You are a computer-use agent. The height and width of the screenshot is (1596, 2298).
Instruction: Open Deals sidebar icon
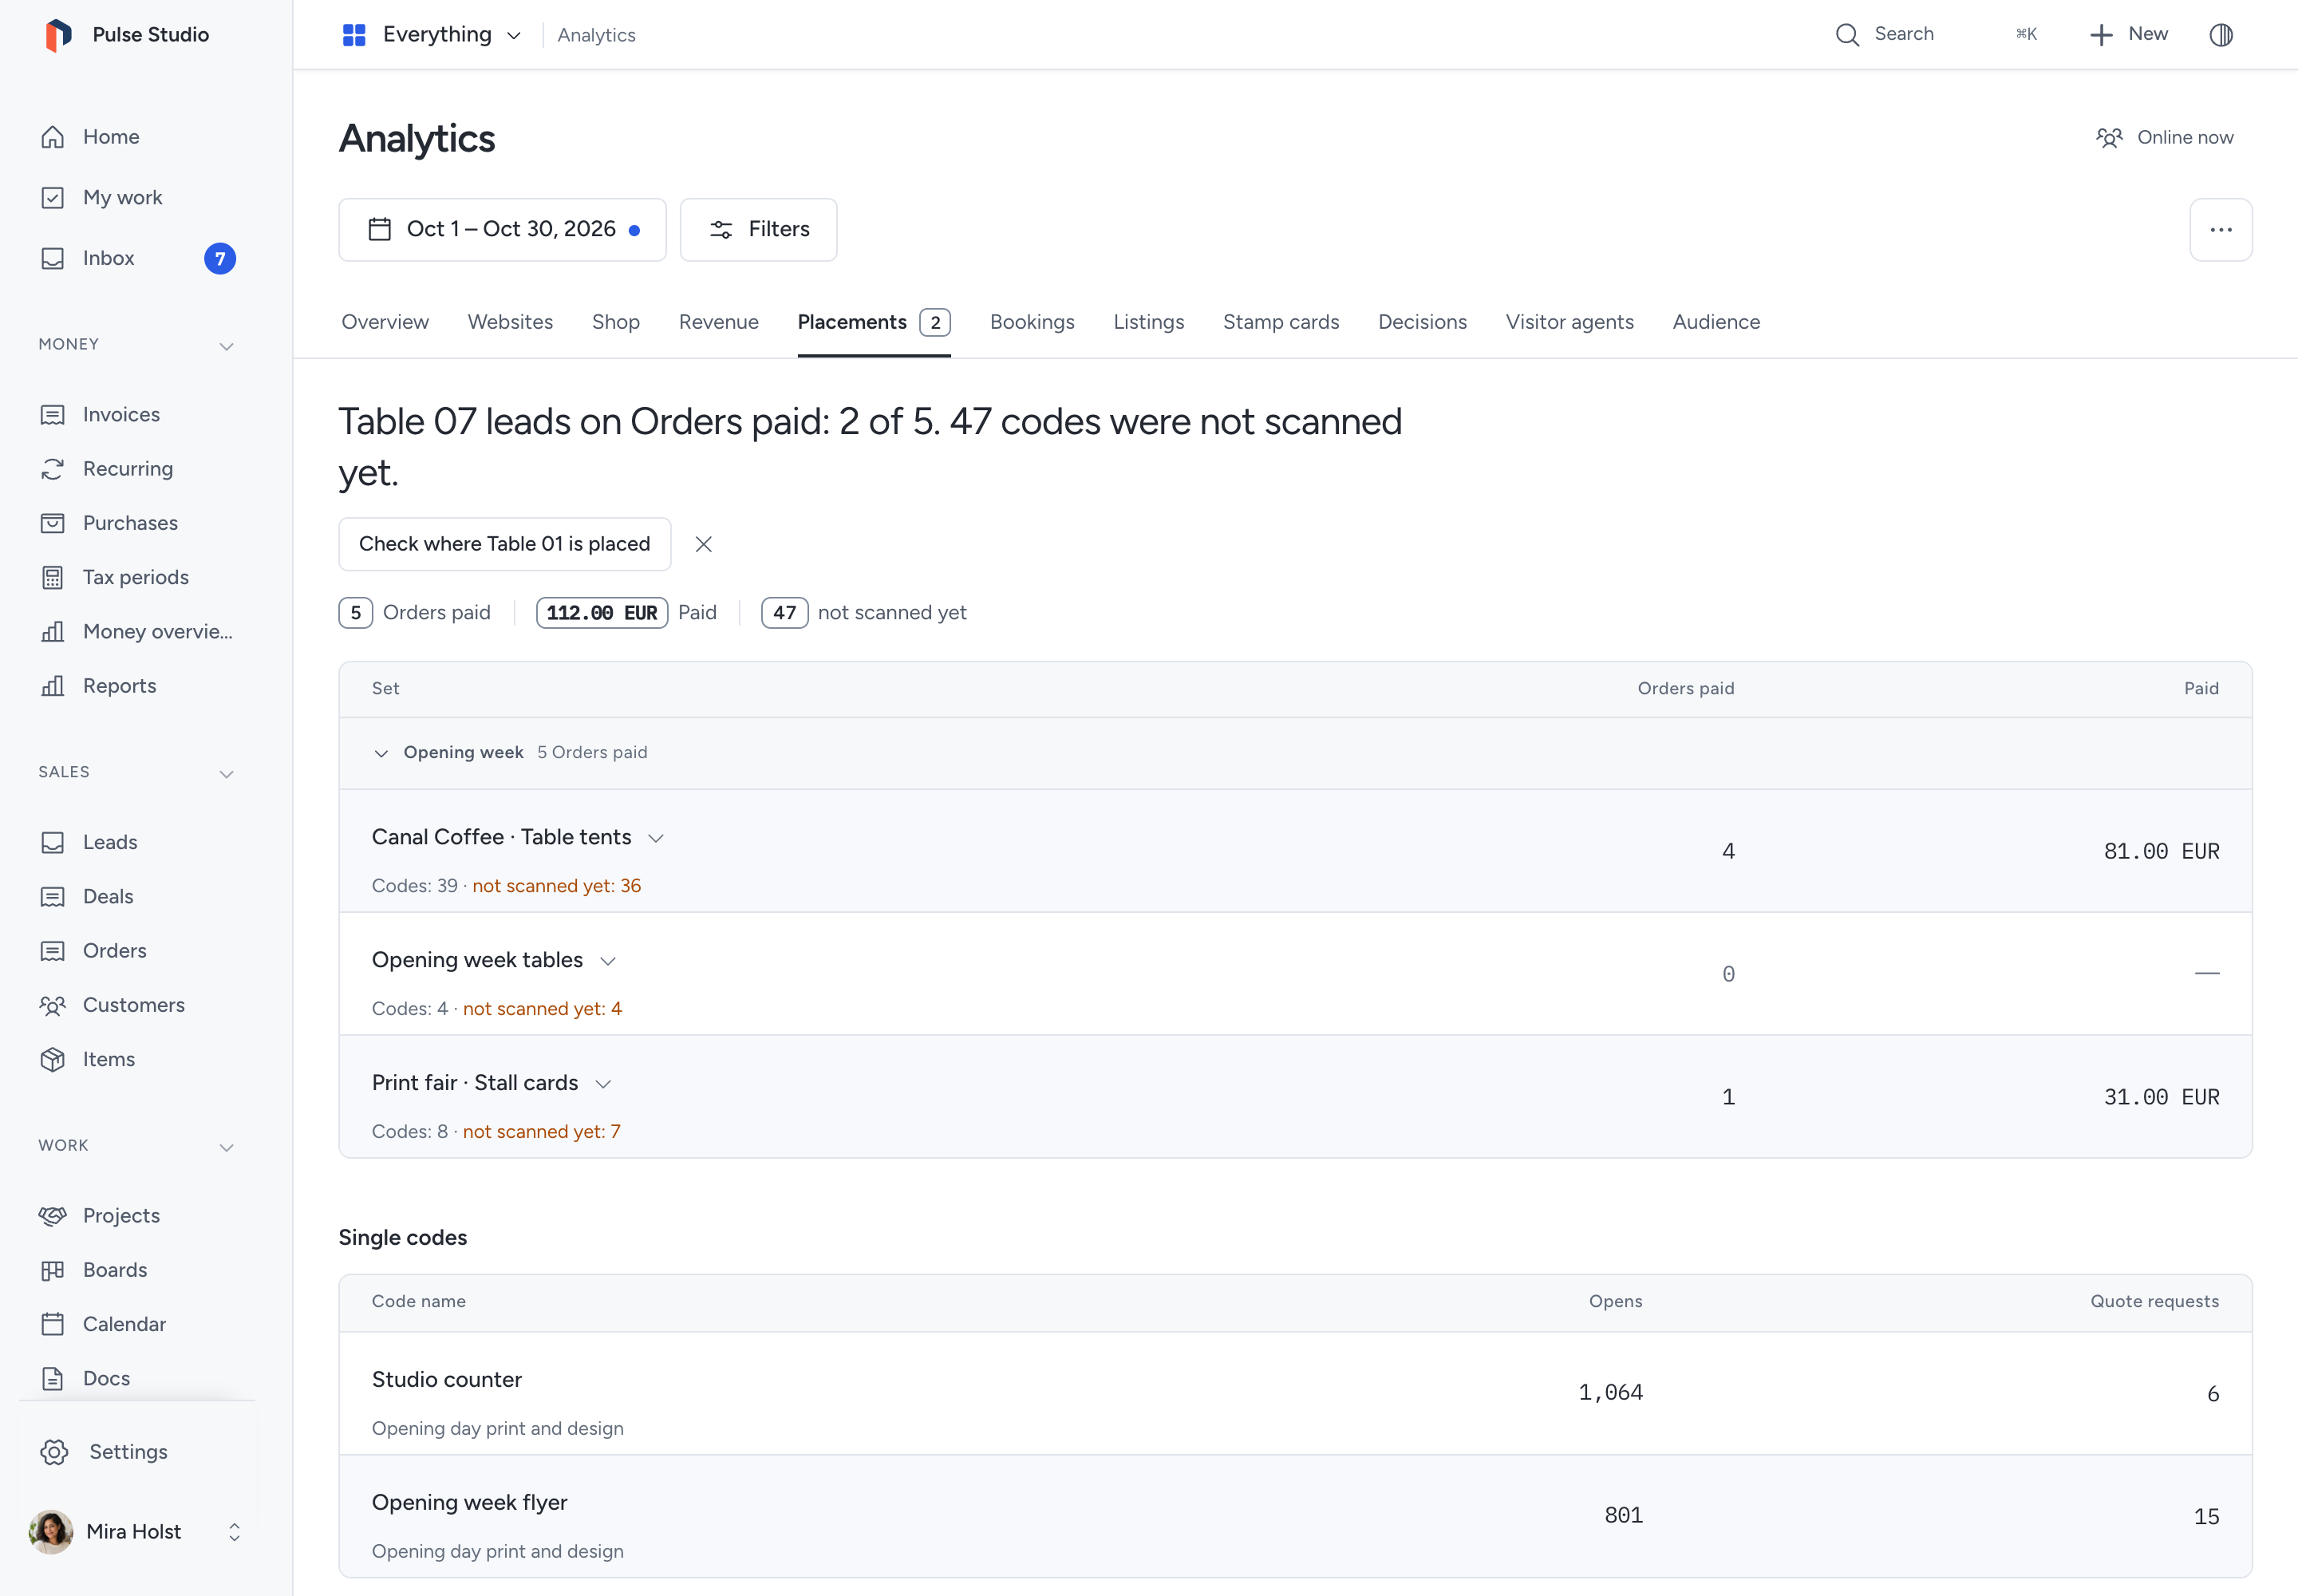[x=53, y=896]
